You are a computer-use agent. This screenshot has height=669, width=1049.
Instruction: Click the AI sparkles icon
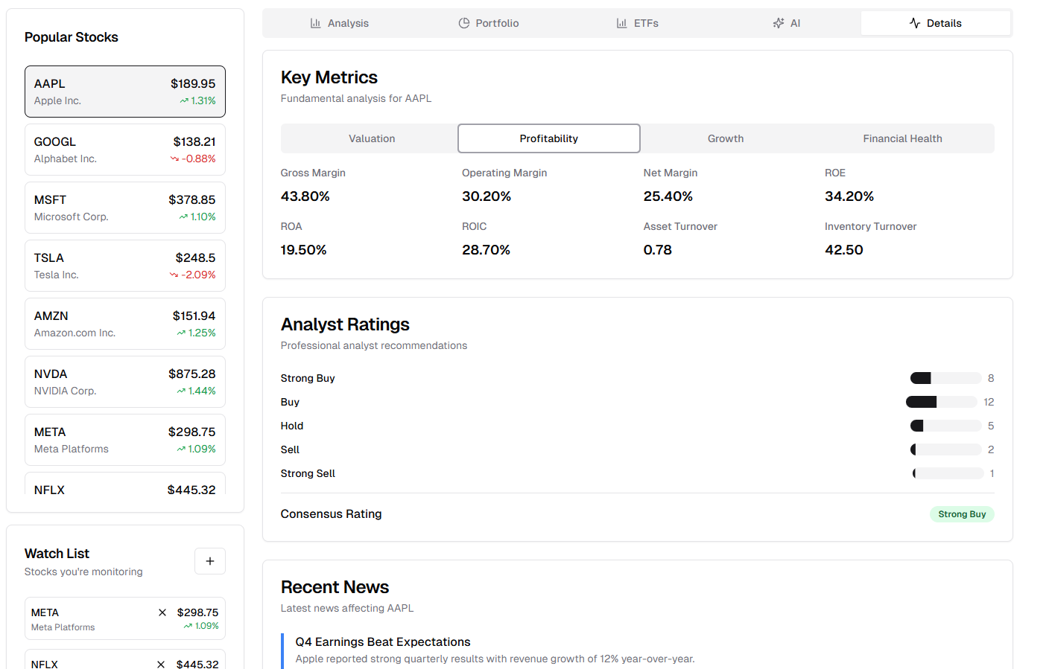tap(779, 23)
